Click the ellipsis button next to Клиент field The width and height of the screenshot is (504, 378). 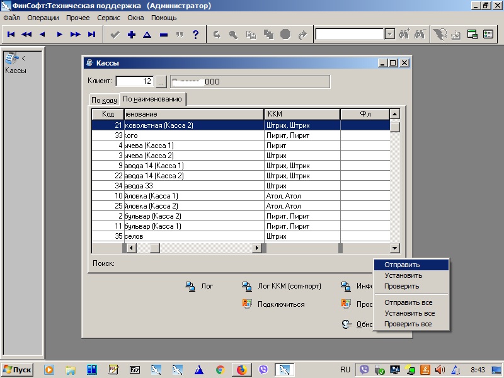coord(161,81)
